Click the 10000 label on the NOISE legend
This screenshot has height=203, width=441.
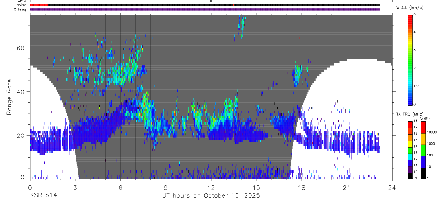point(432,132)
